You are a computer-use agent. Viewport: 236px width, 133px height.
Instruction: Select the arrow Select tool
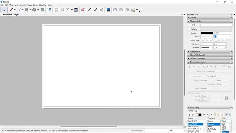click(x=4, y=10)
